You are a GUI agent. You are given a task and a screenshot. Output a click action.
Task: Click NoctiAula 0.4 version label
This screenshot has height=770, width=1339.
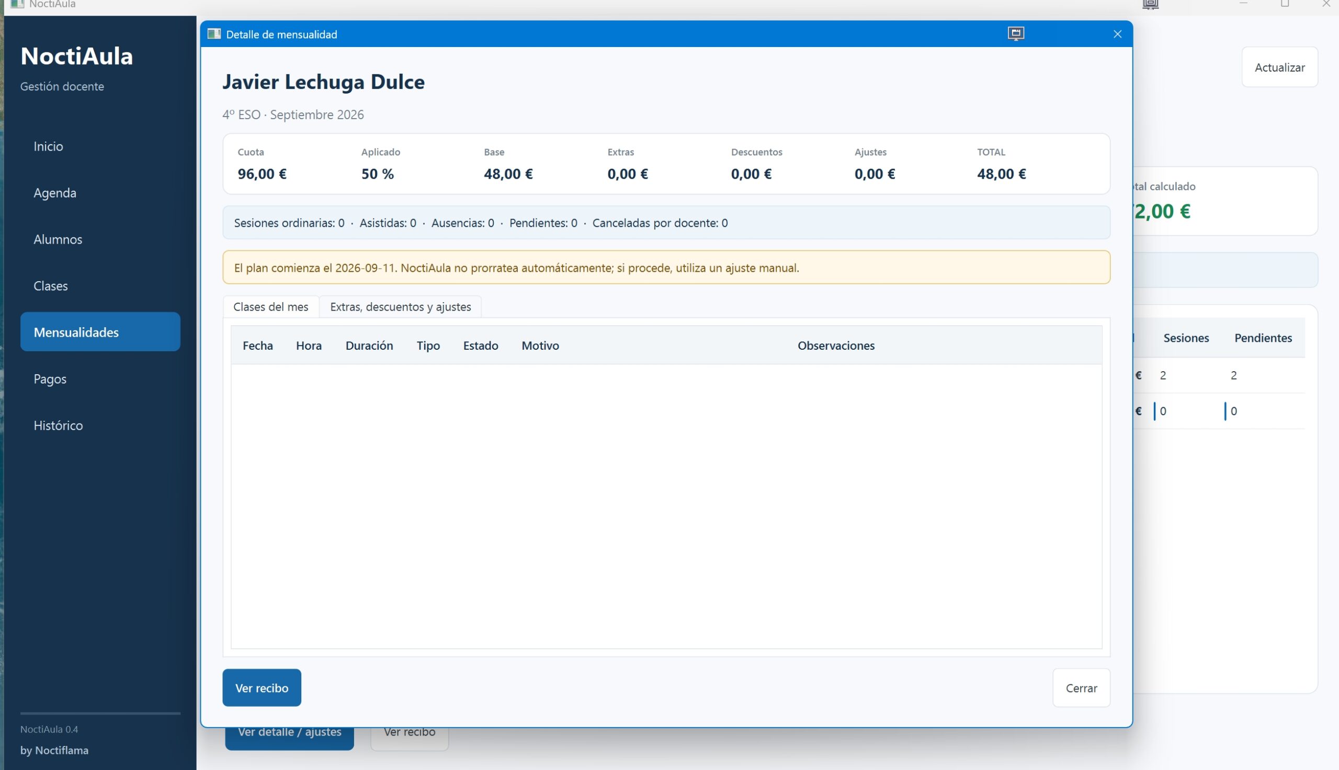click(x=49, y=729)
